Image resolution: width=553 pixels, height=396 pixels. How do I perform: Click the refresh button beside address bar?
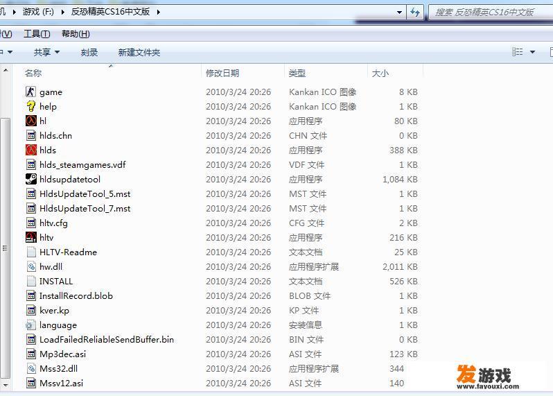414,12
